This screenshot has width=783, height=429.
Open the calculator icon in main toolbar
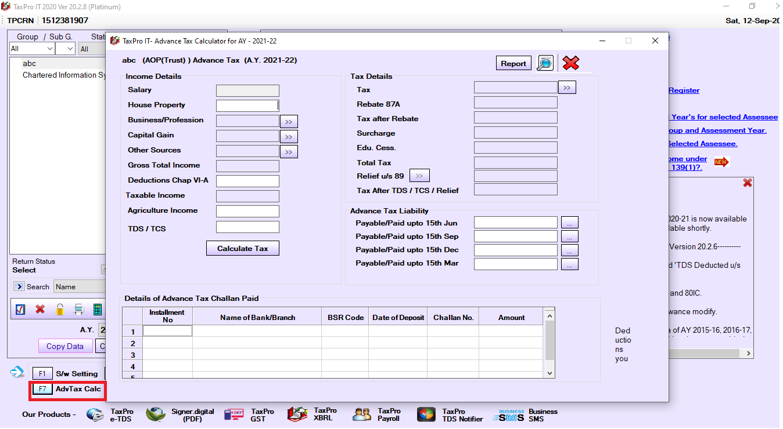tap(97, 309)
